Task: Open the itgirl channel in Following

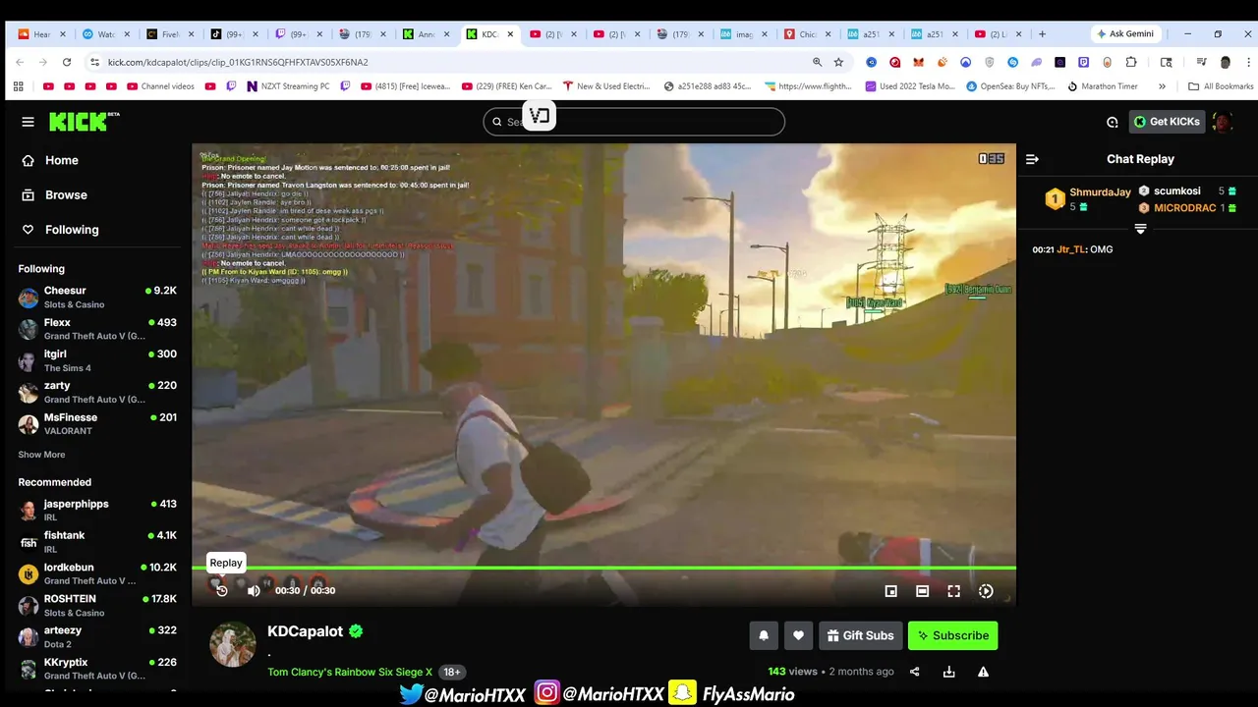Action: coord(96,360)
